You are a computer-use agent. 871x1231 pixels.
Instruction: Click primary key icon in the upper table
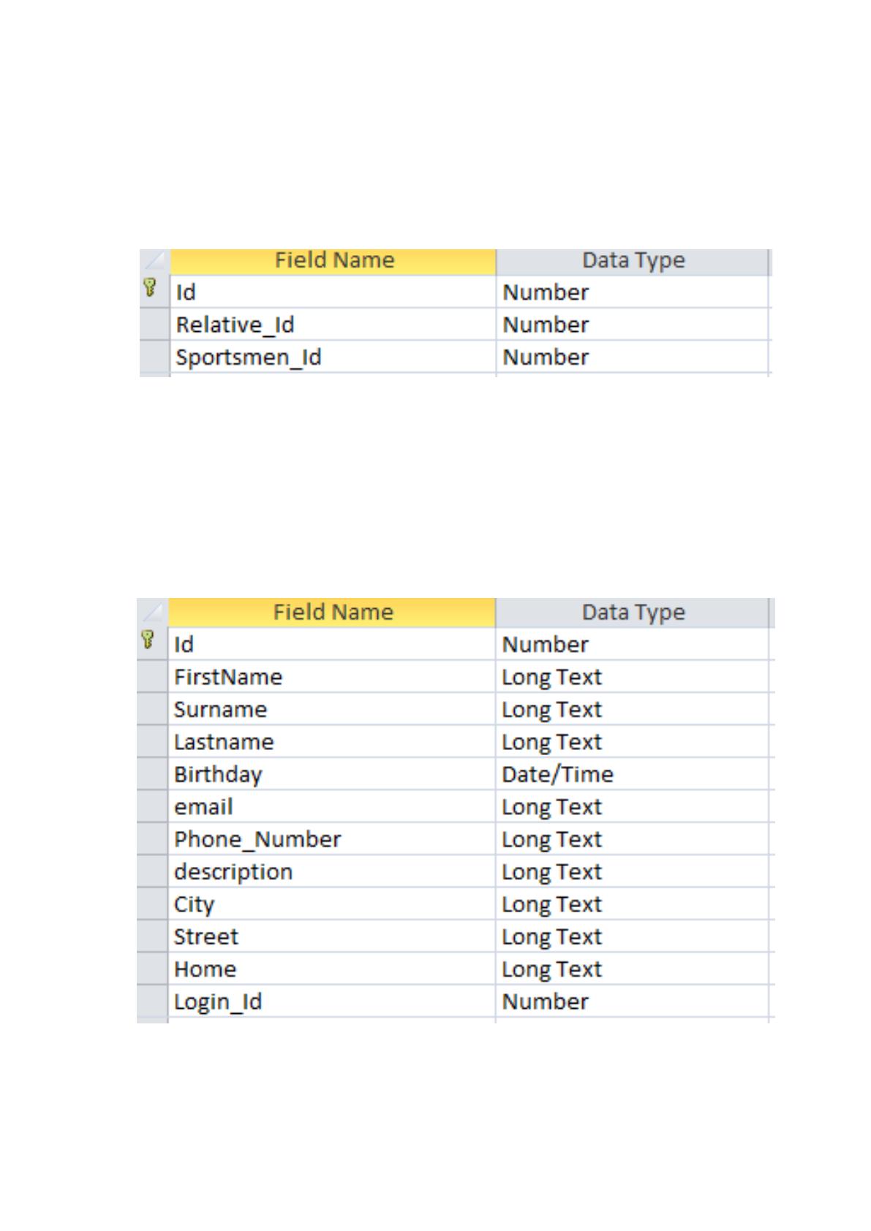coord(150,287)
